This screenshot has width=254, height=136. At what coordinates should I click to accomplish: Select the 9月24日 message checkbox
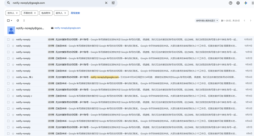click(8, 77)
